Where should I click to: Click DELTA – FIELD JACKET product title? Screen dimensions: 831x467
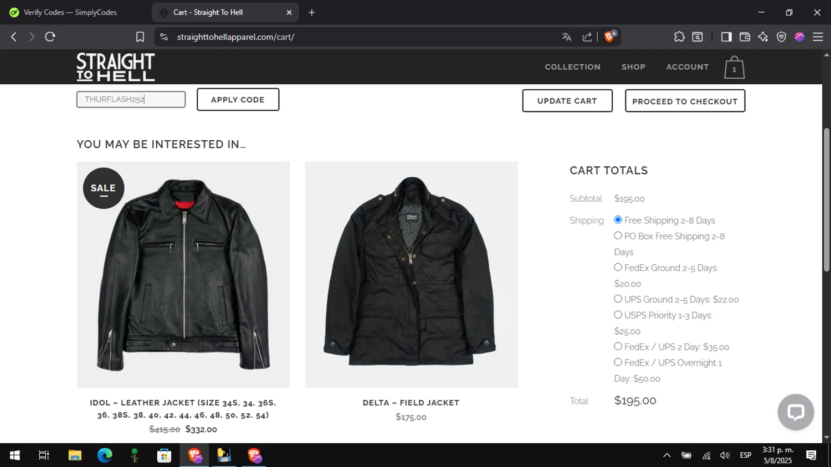(411, 403)
